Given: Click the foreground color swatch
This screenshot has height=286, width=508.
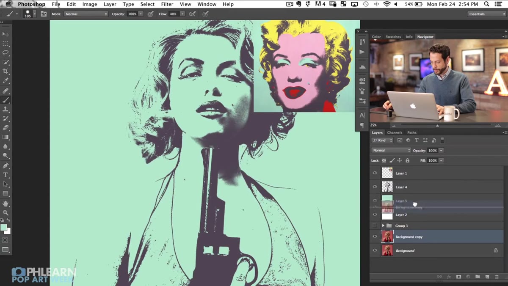Looking at the screenshot, I should pyautogui.click(x=4, y=228).
